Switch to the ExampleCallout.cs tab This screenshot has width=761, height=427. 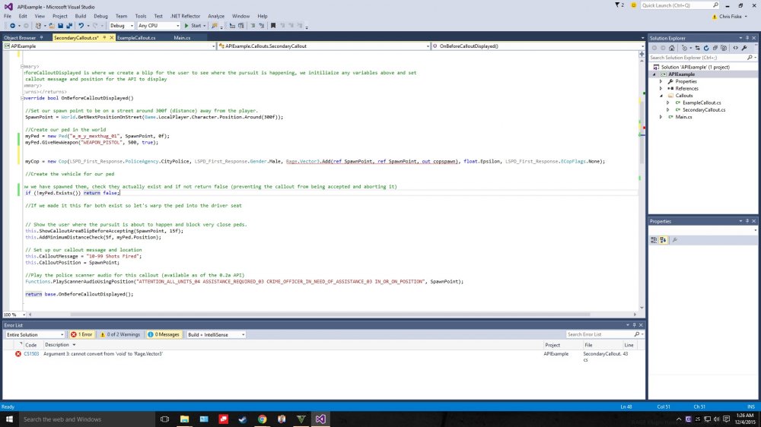136,37
